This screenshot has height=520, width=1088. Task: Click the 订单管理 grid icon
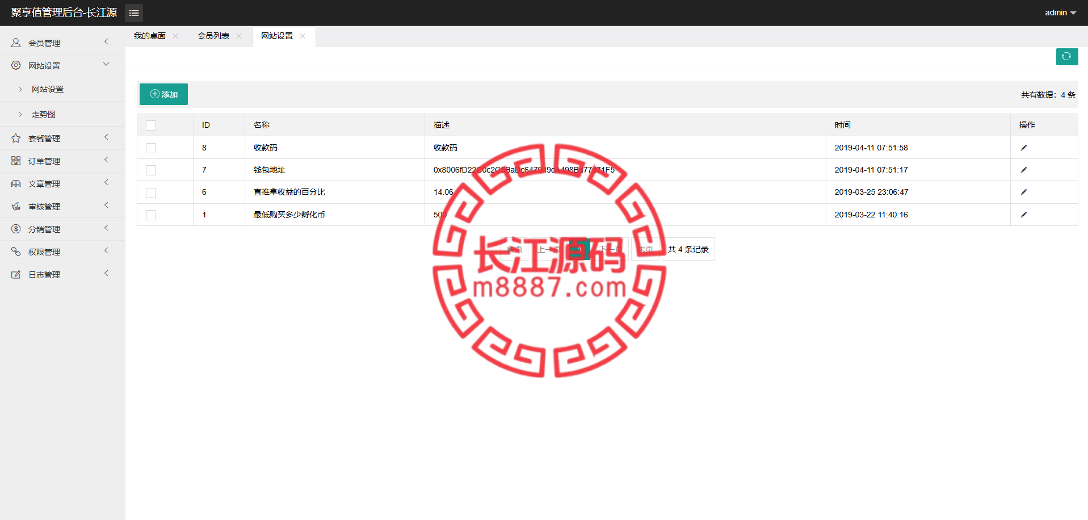[x=16, y=161]
